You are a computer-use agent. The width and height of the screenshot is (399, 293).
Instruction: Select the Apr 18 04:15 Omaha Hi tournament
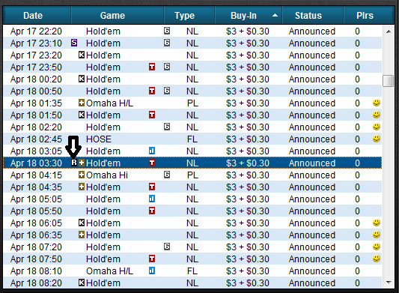pos(192,175)
